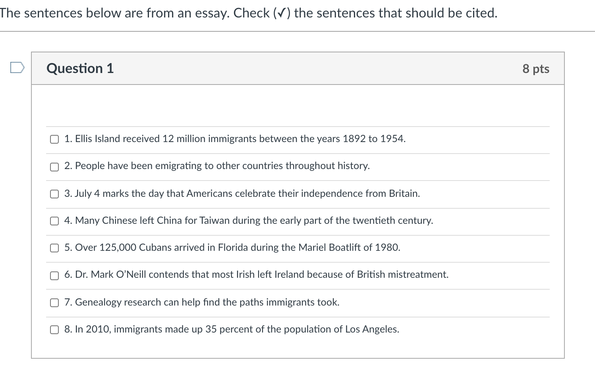Viewport: 595px width, 373px height.
Task: Select the sentence mentioning 35 percent population
Action: (x=232, y=329)
